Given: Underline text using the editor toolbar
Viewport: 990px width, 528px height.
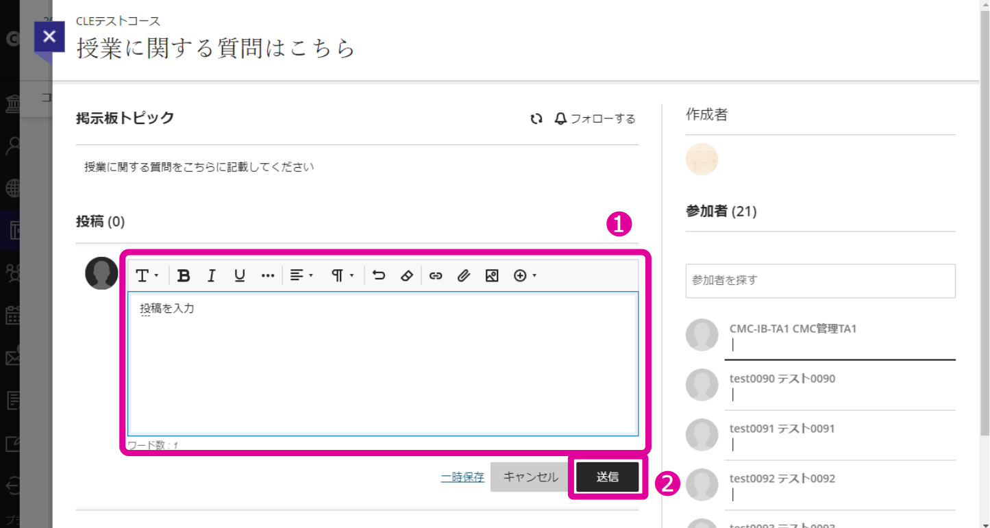Looking at the screenshot, I should point(239,275).
